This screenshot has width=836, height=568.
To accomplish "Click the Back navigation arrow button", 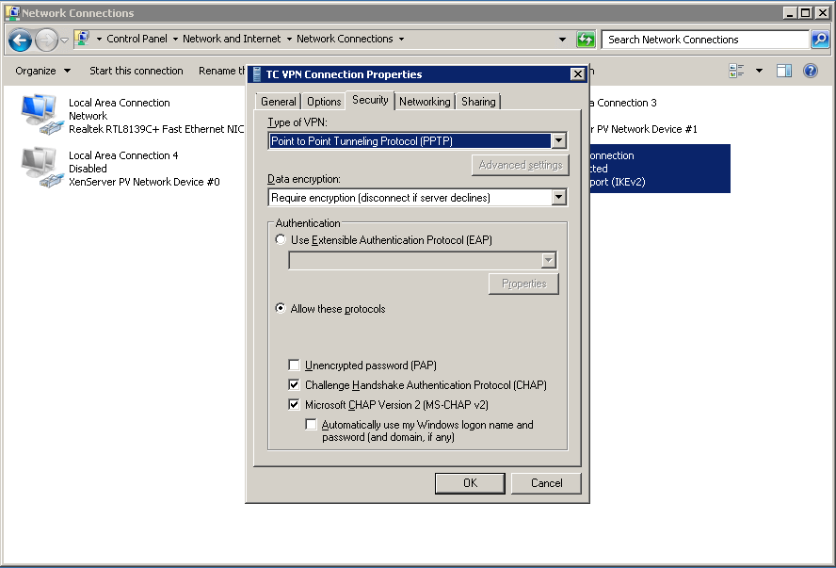I will [x=21, y=40].
